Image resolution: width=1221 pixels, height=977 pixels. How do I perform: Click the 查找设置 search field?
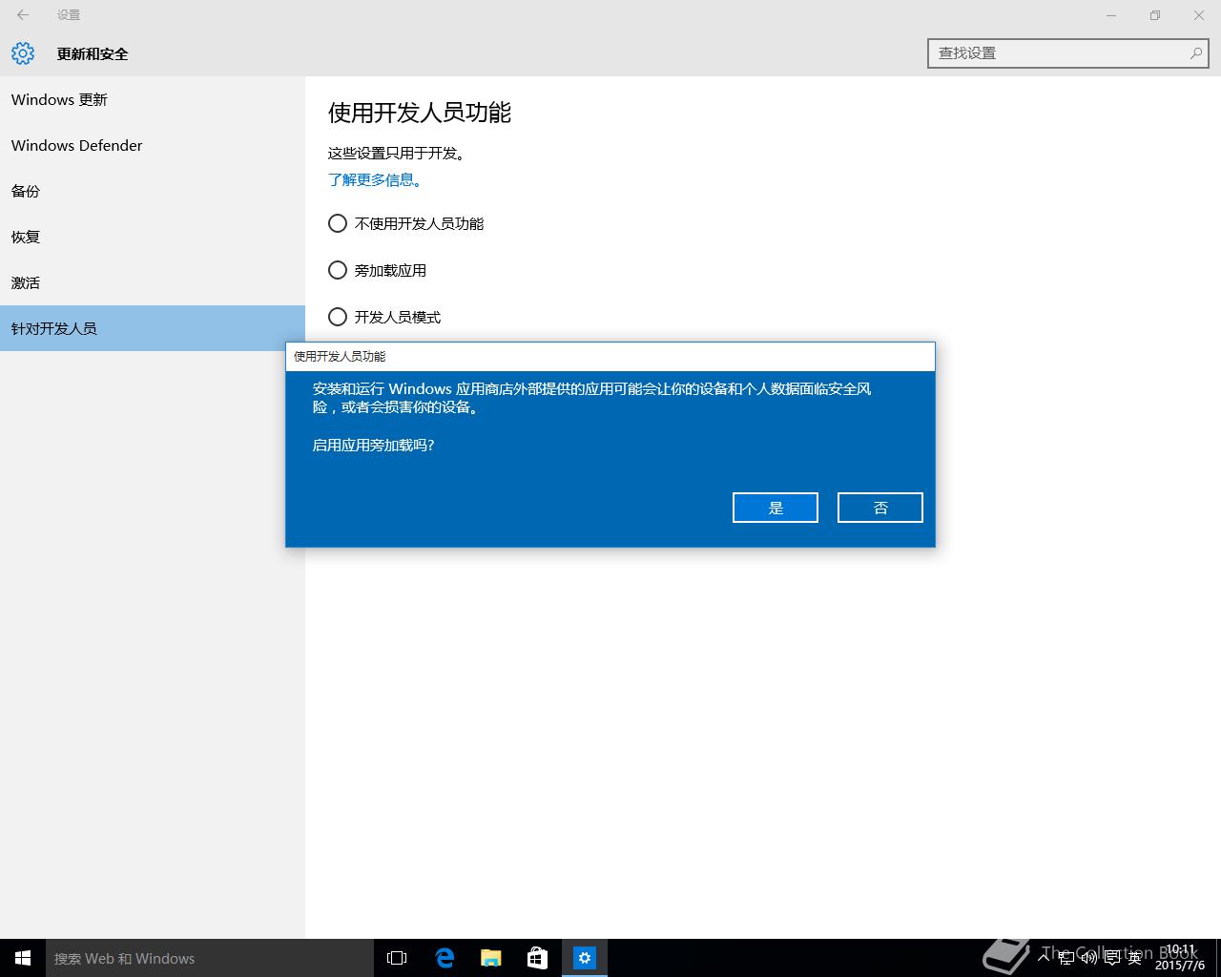[x=1067, y=53]
